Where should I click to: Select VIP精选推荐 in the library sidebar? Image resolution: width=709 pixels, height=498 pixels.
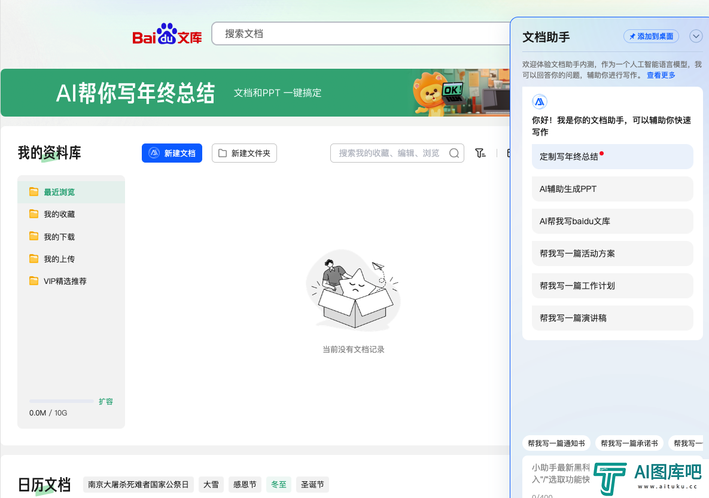pos(71,281)
